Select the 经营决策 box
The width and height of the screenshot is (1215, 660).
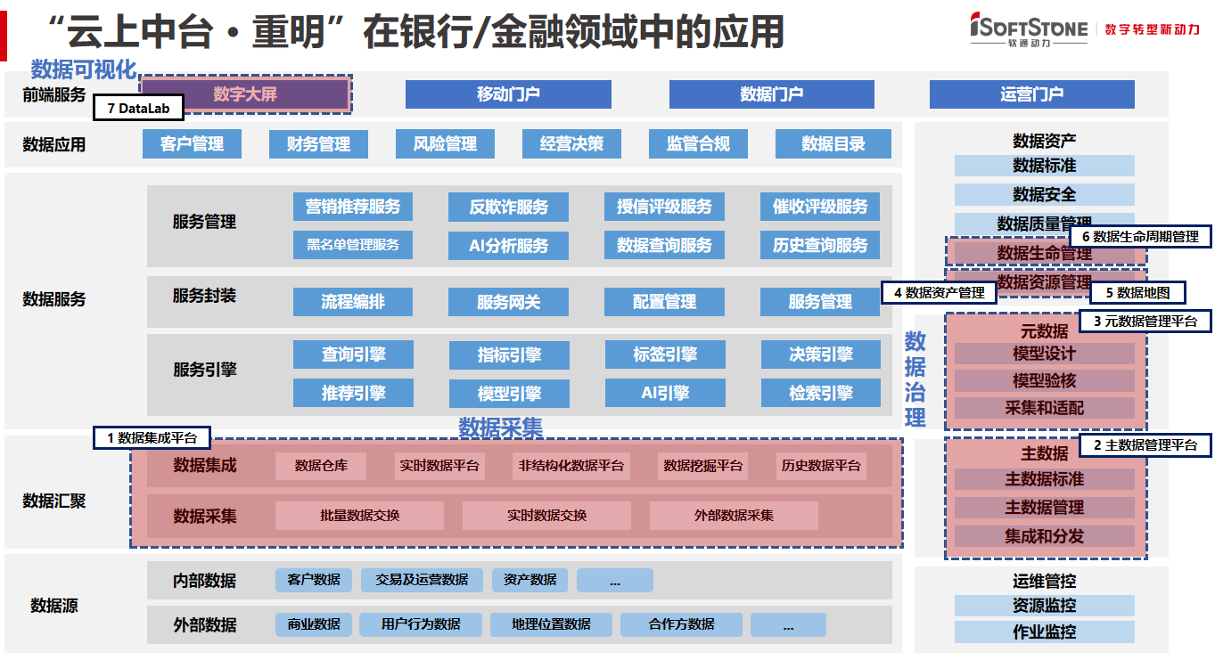[x=572, y=144]
